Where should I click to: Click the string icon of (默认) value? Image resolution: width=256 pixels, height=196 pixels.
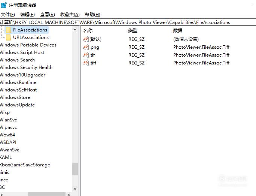coord(86,39)
